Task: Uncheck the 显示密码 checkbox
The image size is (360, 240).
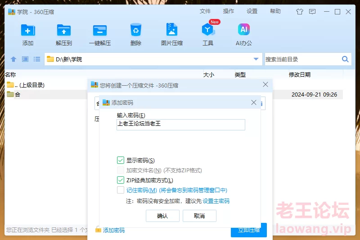Action: tap(121, 160)
